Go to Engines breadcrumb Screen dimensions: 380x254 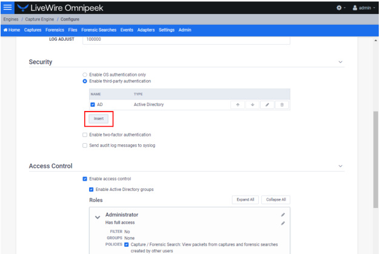tap(11, 19)
